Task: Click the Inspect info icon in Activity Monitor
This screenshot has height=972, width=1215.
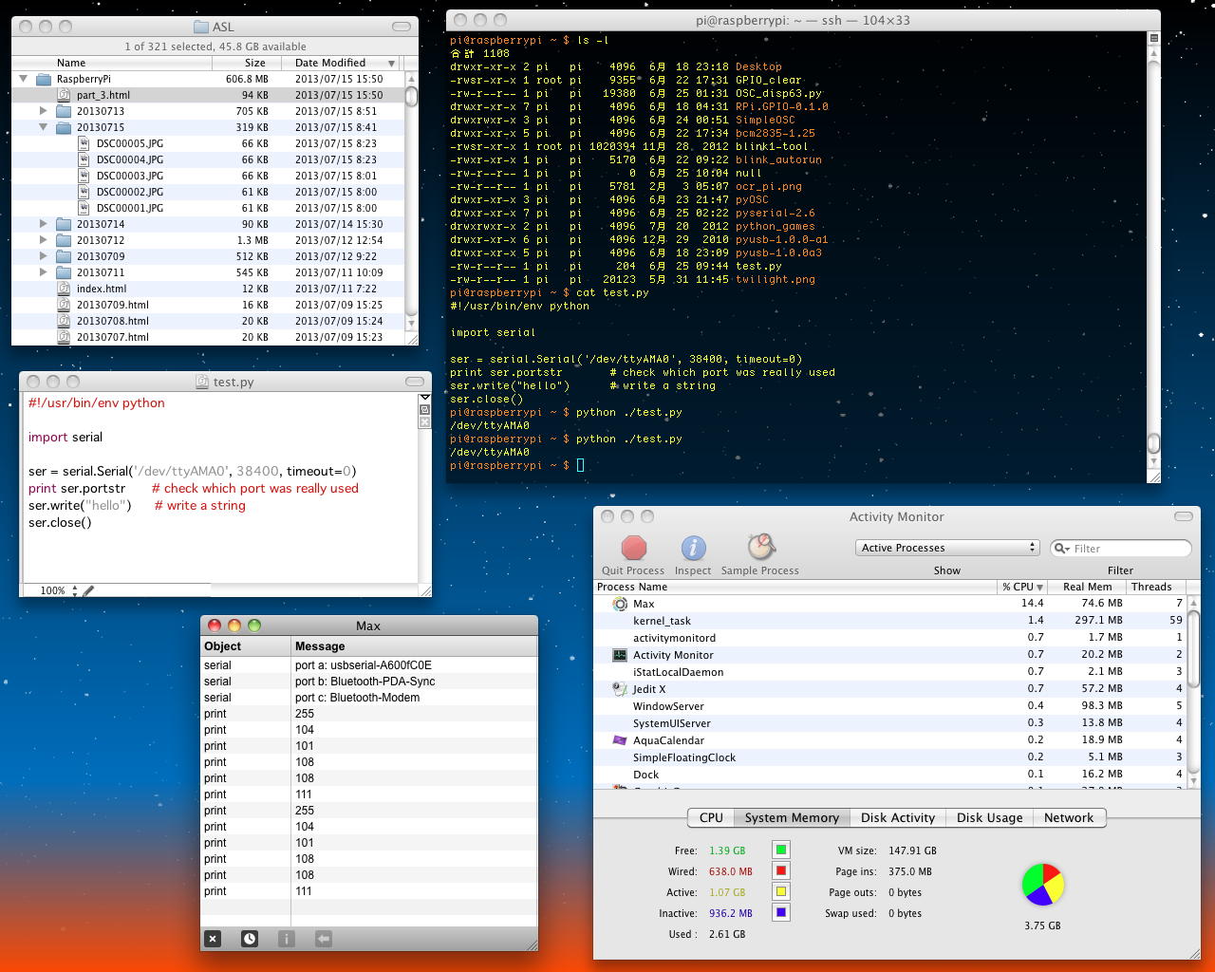Action: (693, 549)
